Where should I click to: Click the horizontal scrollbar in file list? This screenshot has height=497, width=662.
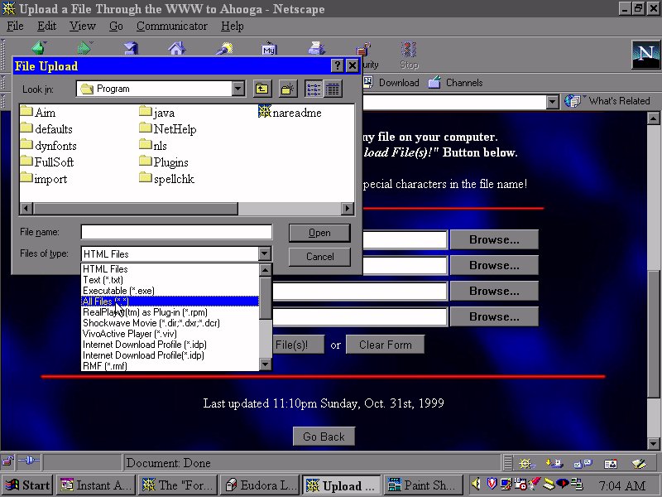pyautogui.click(x=186, y=209)
